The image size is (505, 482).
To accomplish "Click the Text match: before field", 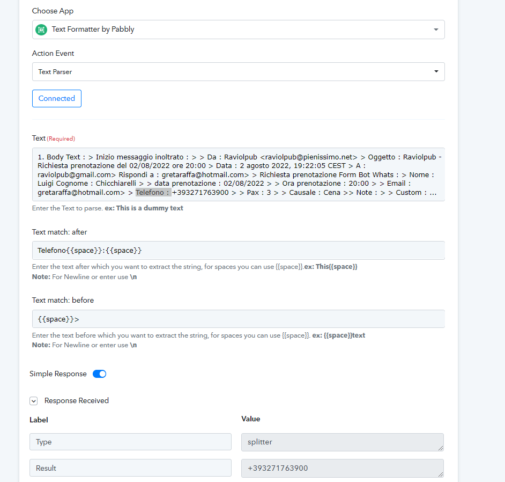I will pos(239,319).
